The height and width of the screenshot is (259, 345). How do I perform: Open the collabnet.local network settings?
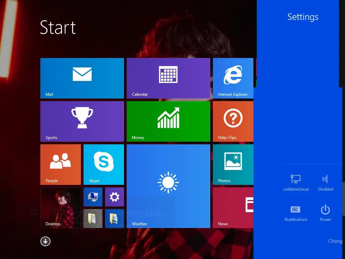coord(296,182)
